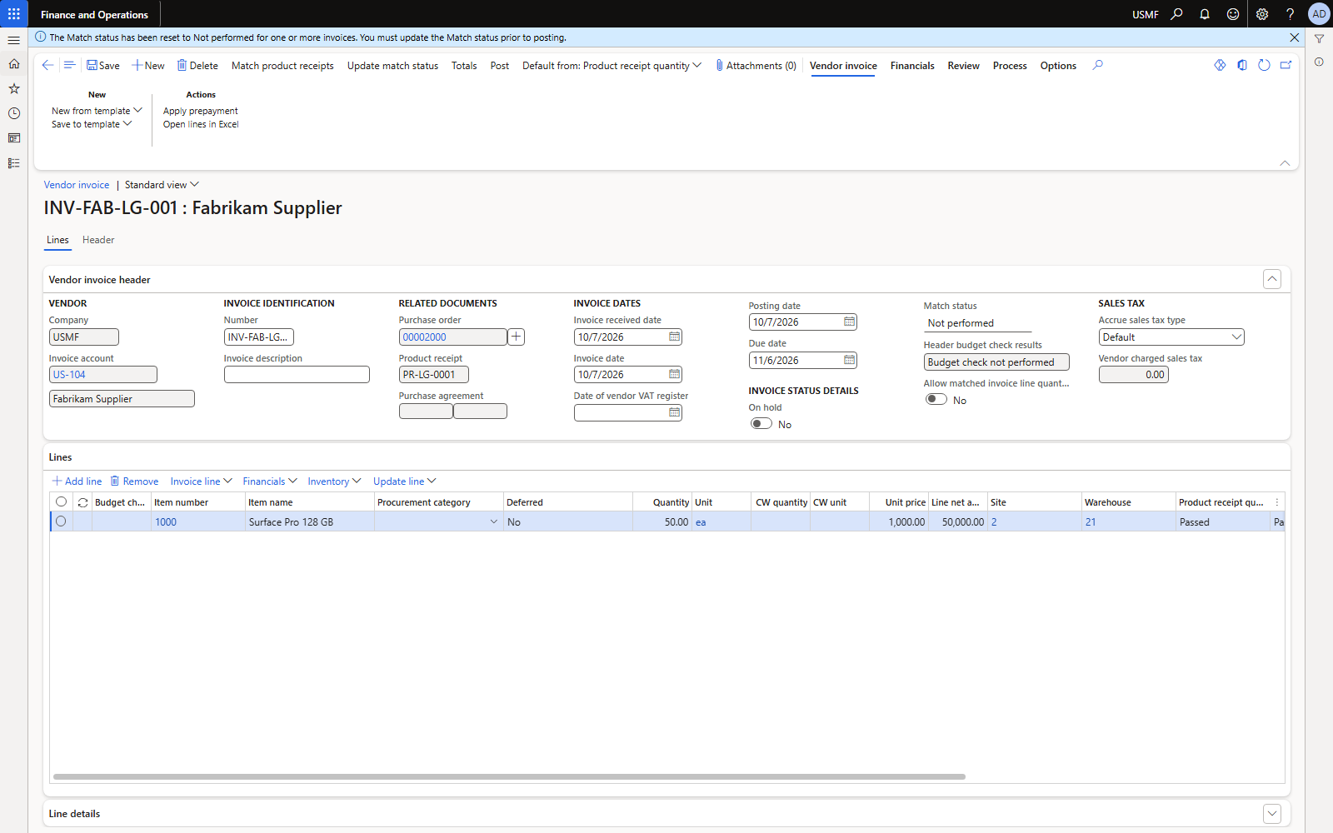This screenshot has height=833, width=1333.
Task: Click the back arrow in action pane
Action: [47, 65]
